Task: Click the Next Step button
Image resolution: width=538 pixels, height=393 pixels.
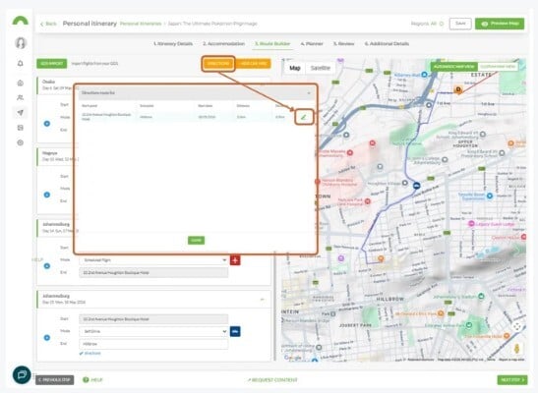Action: point(512,379)
